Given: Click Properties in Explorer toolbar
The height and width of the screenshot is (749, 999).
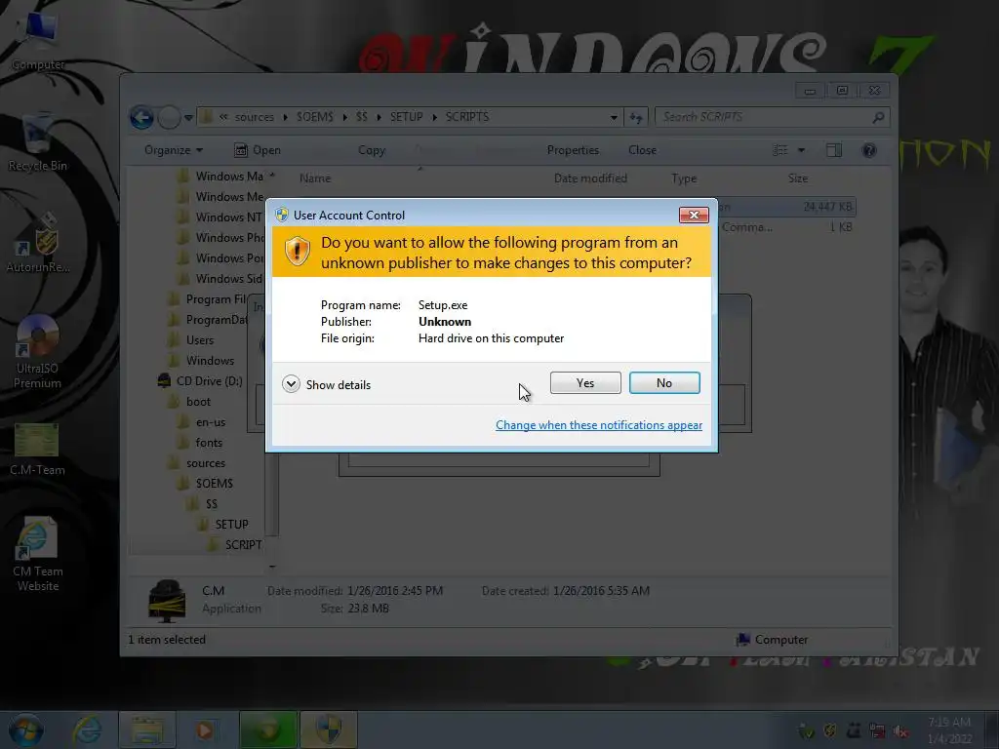Looking at the screenshot, I should 573,150.
